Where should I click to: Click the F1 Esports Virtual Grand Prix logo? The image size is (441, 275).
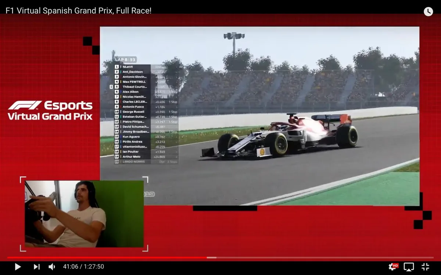point(50,110)
